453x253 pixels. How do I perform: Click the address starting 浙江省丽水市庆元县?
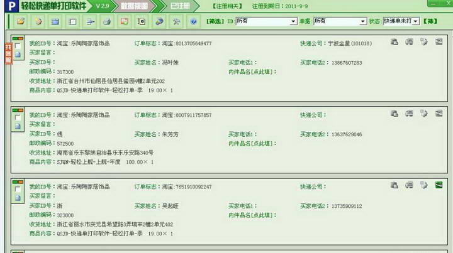(115, 224)
